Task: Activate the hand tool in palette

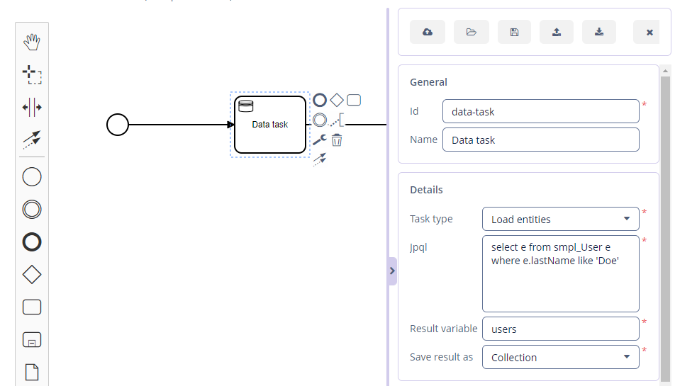Action: coord(32,42)
